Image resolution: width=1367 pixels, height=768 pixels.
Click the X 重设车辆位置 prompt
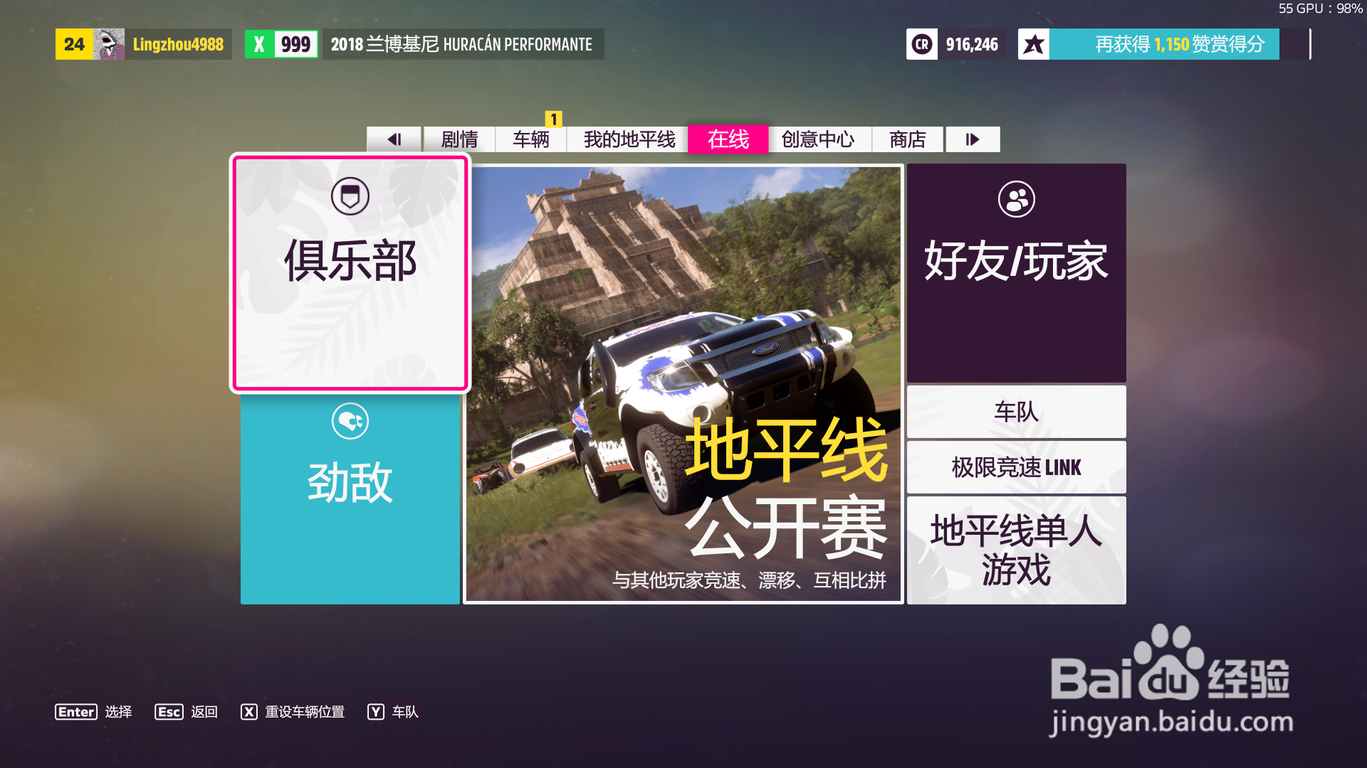tap(293, 712)
